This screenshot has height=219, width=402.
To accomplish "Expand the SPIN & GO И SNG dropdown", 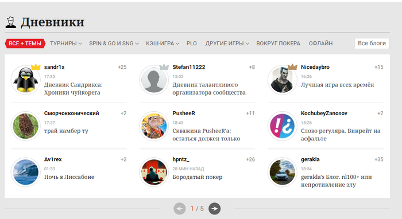I will tap(114, 44).
